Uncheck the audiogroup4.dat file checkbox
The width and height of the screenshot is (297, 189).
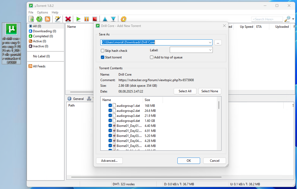110,121
